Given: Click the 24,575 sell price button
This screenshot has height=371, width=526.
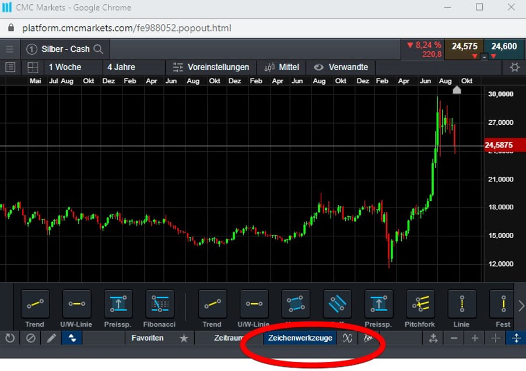Looking at the screenshot, I should (x=464, y=47).
